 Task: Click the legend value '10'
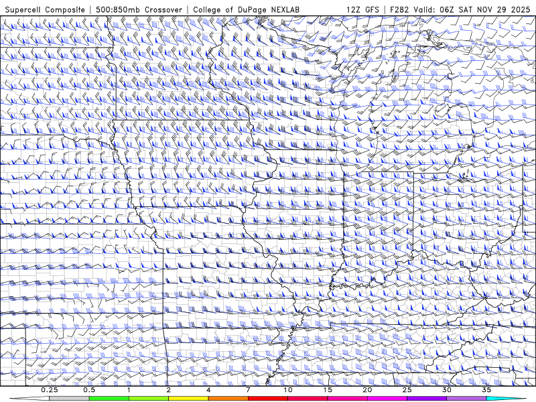tap(288, 390)
